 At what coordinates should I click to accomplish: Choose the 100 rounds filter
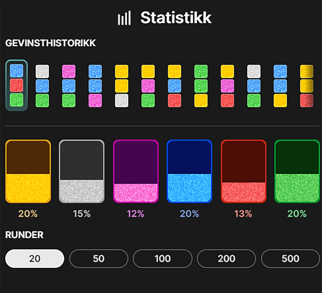point(163,258)
